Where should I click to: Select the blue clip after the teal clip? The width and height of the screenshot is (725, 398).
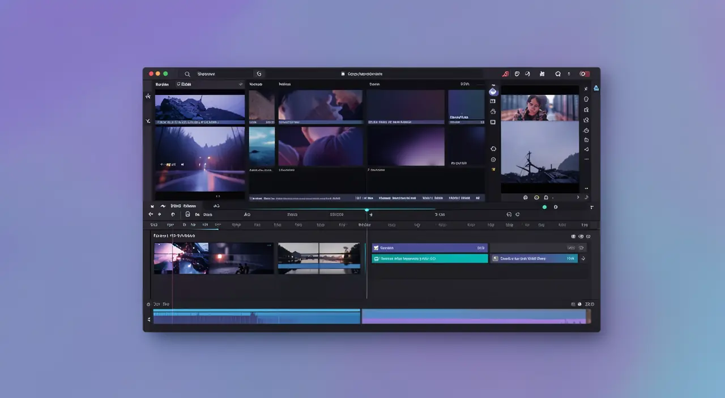click(534, 258)
